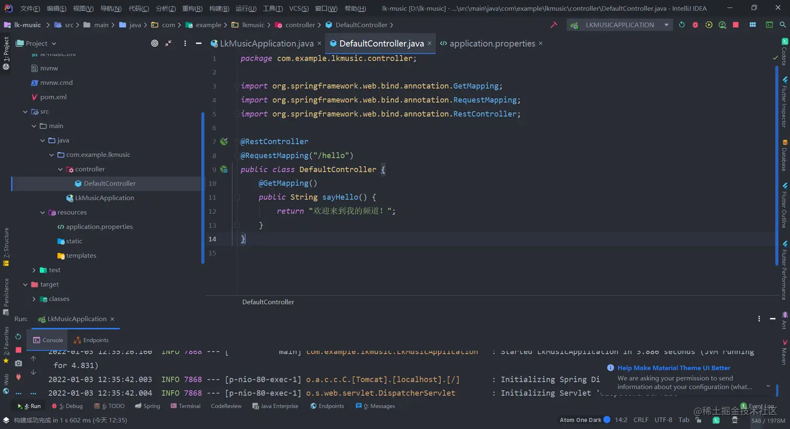This screenshot has height=429, width=790.
Task: Collapse the com.example.lkmusic package
Action: click(x=52, y=155)
